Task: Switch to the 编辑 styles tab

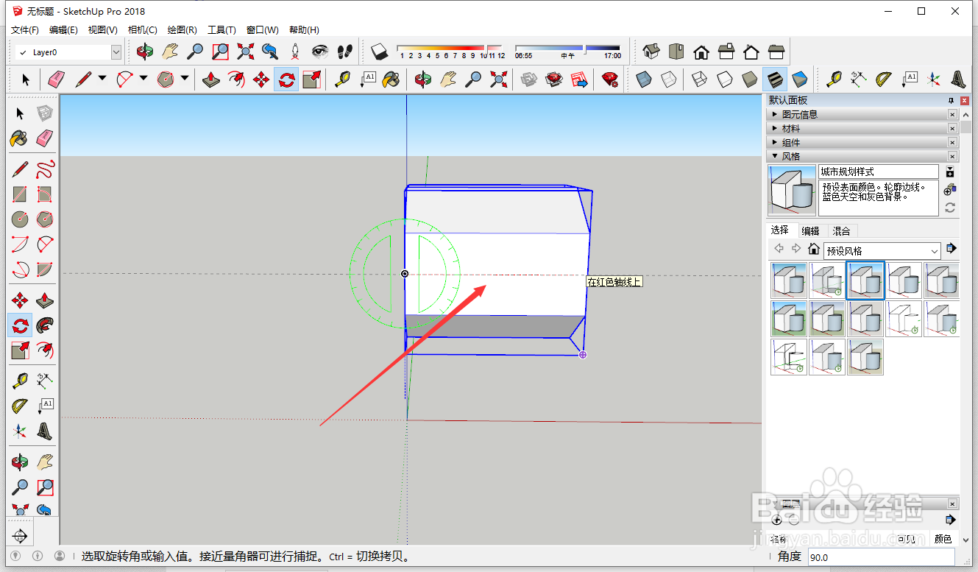Action: click(x=810, y=230)
